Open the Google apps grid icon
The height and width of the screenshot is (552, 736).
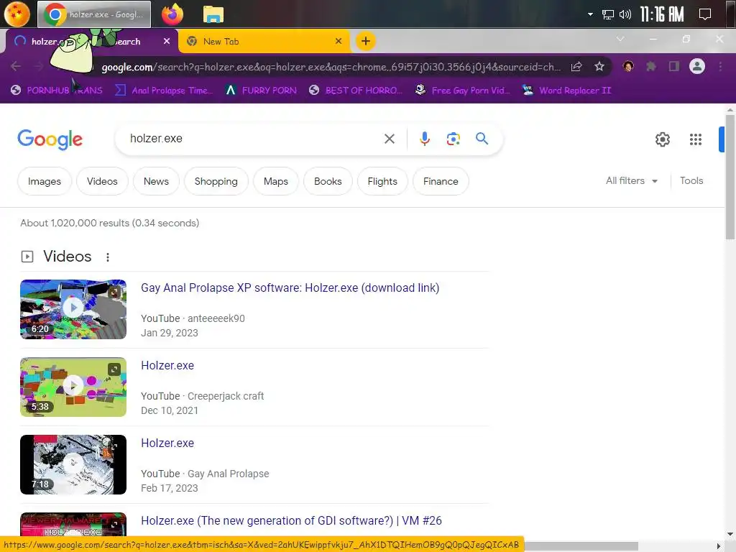[x=696, y=139]
